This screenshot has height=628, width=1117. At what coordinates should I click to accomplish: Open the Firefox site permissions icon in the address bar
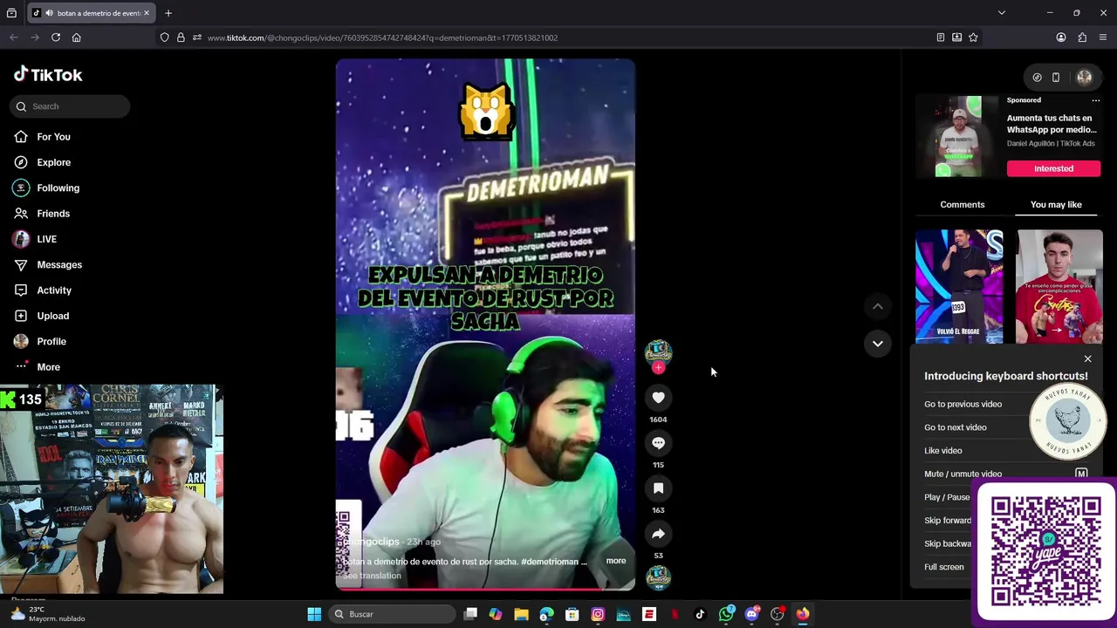197,38
